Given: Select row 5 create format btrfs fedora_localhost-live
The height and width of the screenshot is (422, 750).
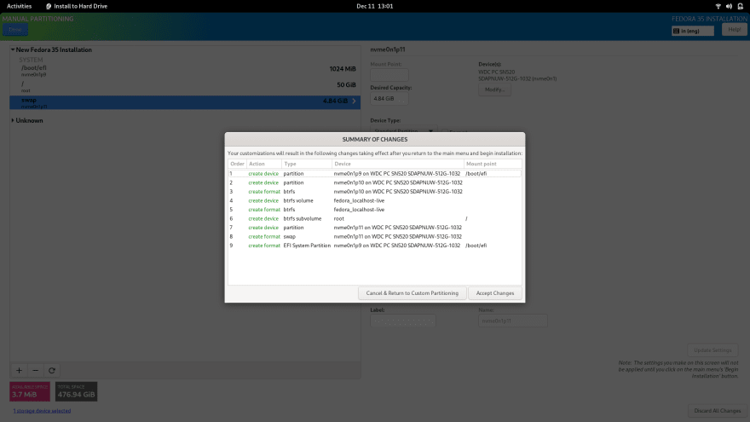Looking at the screenshot, I should [x=374, y=210].
